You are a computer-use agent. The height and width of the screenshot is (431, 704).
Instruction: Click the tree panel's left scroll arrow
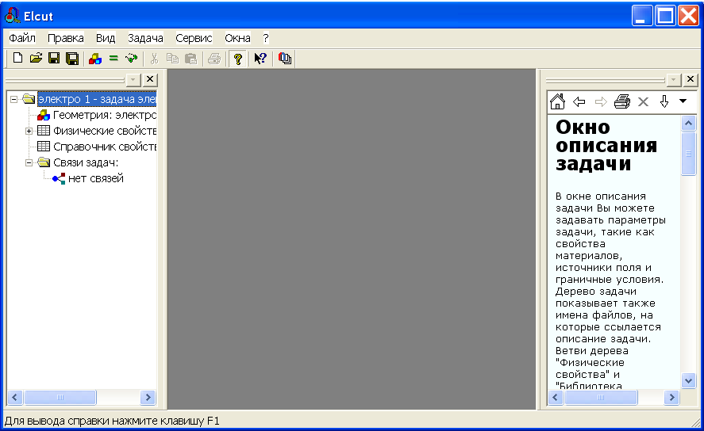[15, 398]
